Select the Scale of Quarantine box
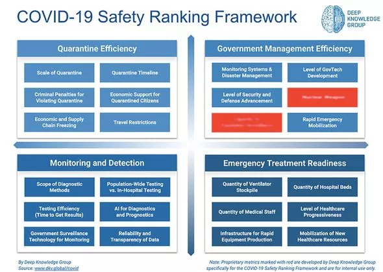The height and width of the screenshot is (272, 383). (59, 73)
